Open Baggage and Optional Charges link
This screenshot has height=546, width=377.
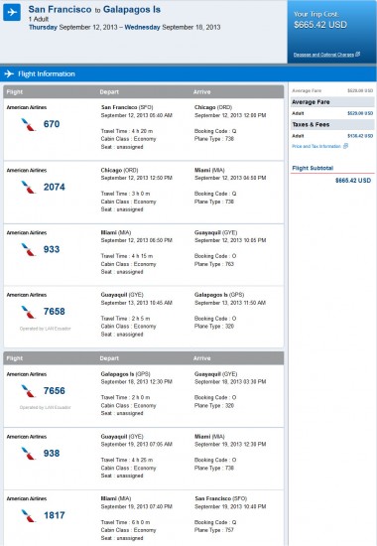coord(323,55)
